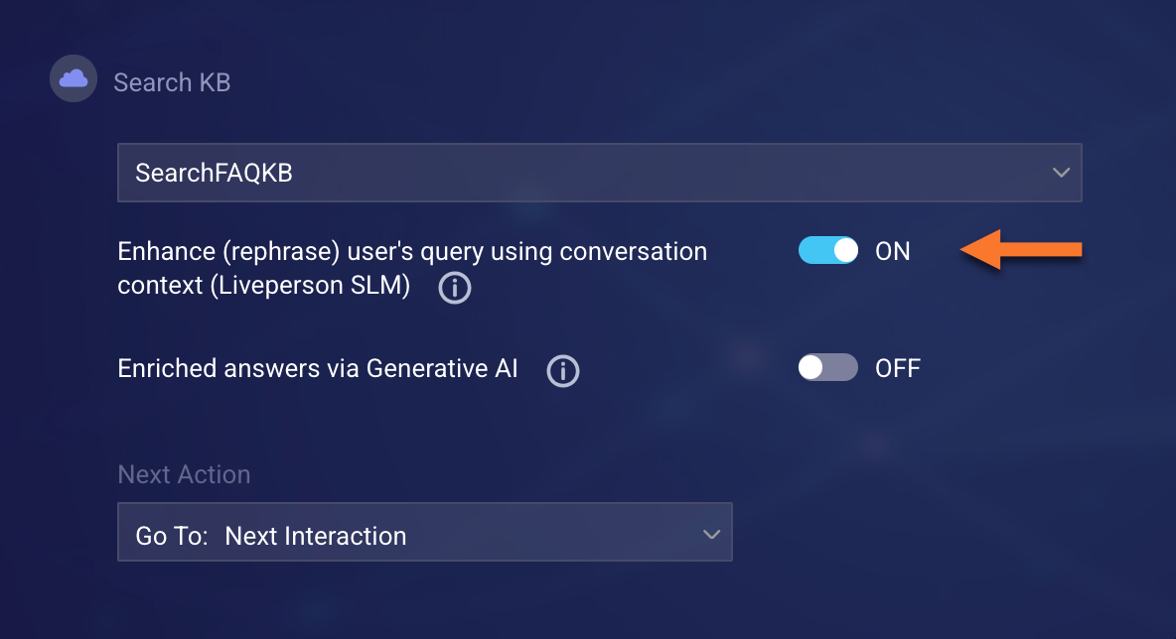1176x639 pixels.
Task: Click the SearchFAQKB value text
Action: pyautogui.click(x=214, y=173)
